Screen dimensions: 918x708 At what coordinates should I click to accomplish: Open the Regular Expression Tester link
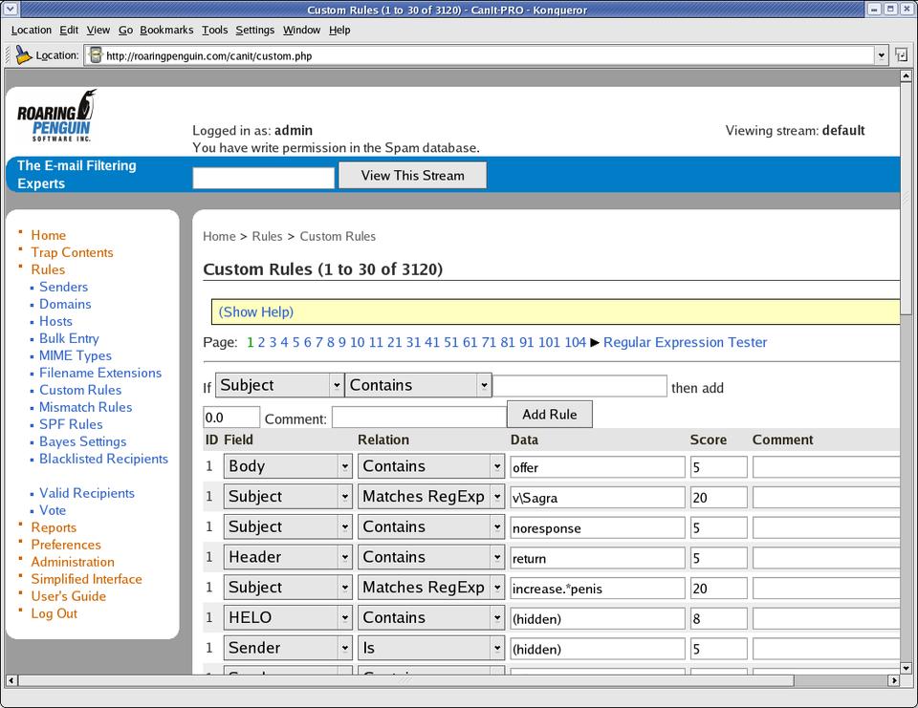685,342
